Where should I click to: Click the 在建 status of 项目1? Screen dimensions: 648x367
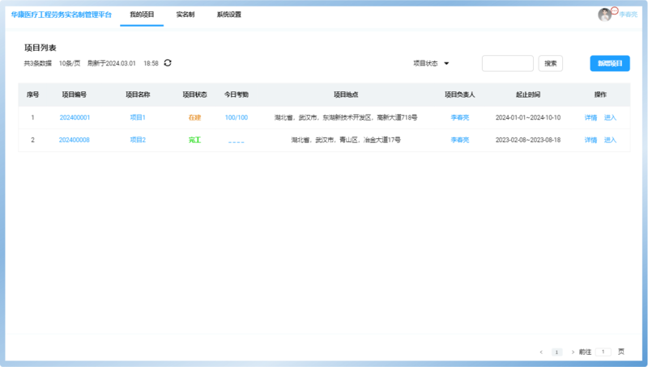[194, 117]
